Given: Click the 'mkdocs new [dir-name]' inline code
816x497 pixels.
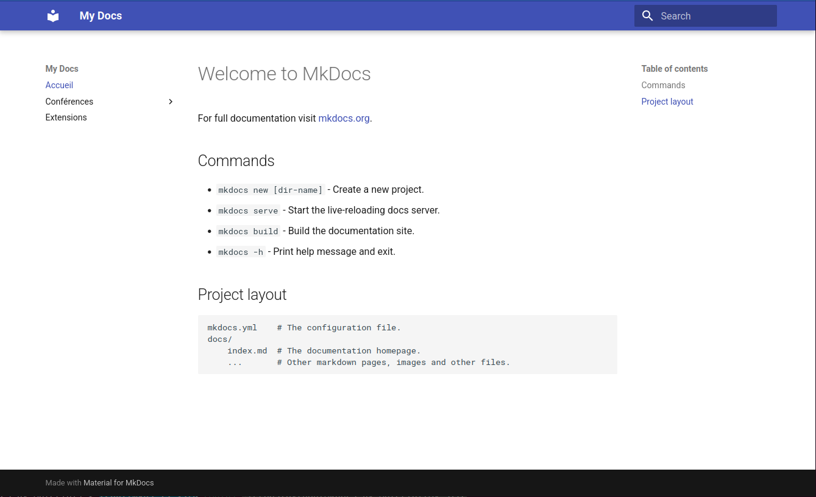Looking at the screenshot, I should coord(270,190).
